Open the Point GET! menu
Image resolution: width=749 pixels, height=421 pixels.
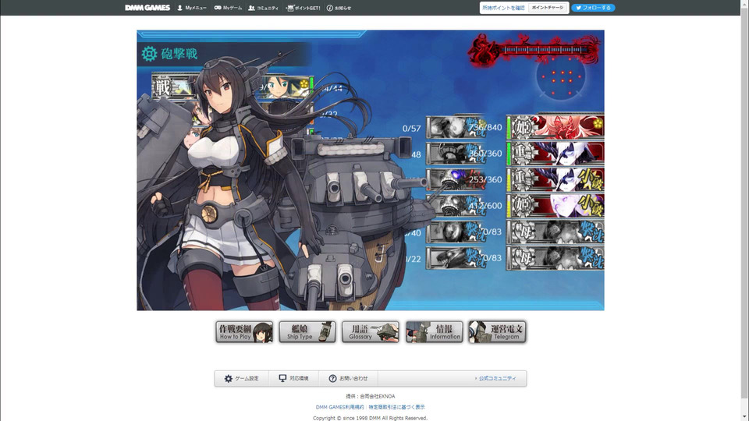click(304, 8)
